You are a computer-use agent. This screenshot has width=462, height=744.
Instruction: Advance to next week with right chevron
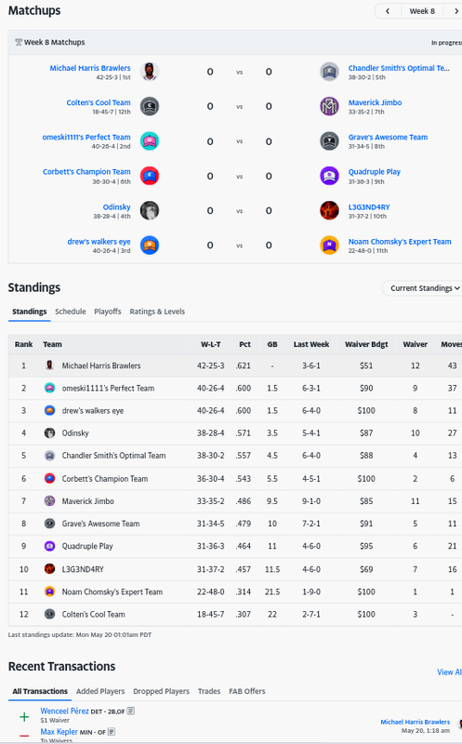pyautogui.click(x=455, y=11)
